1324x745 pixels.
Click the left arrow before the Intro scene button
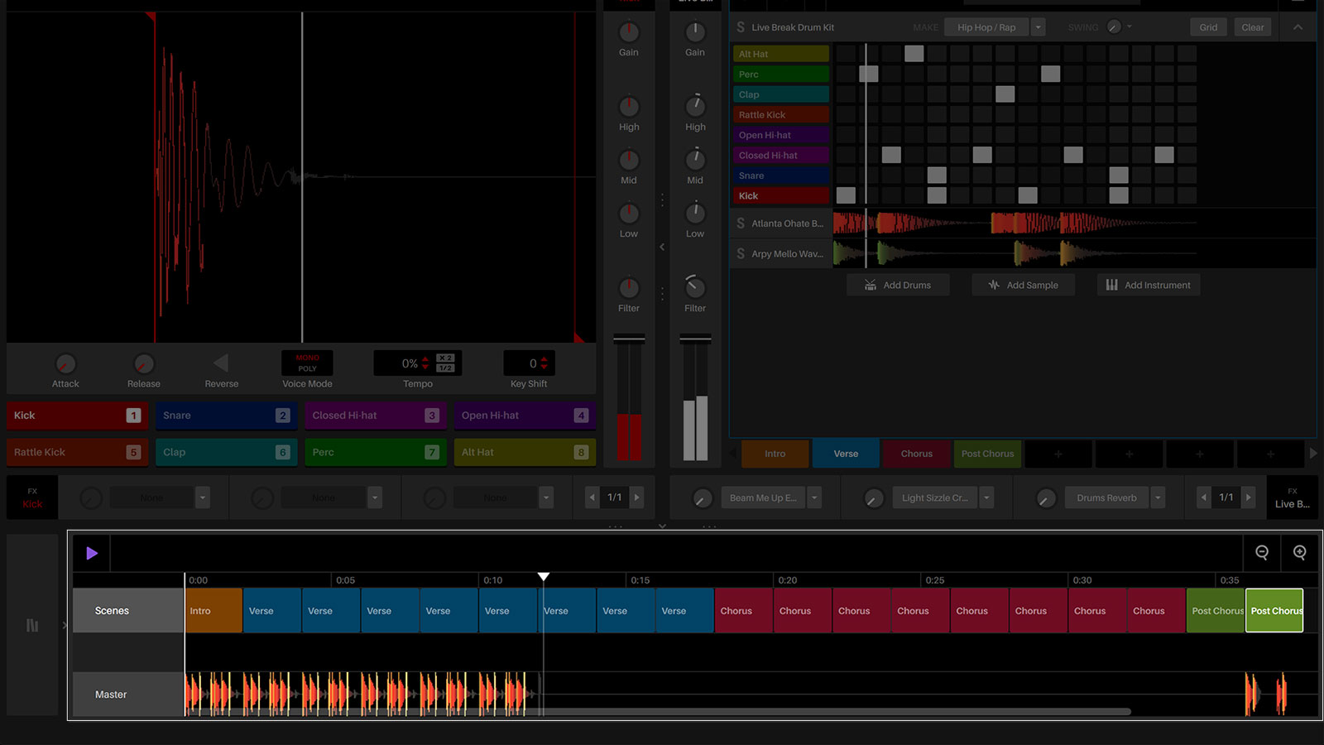pos(732,454)
